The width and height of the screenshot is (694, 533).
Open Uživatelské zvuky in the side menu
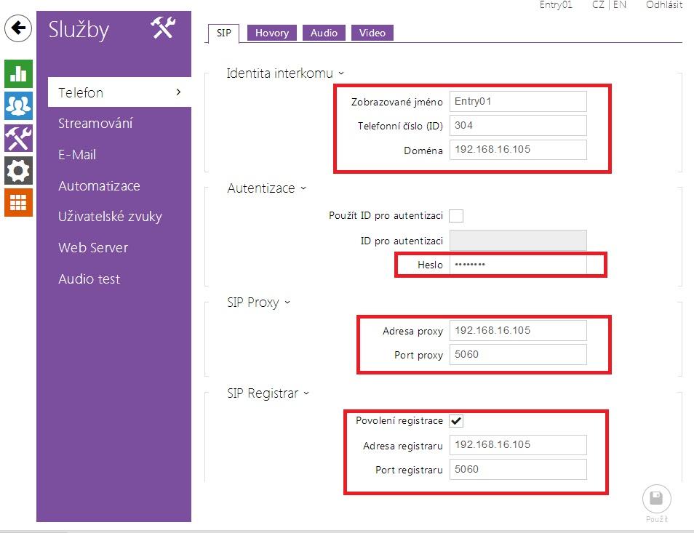coord(110,217)
